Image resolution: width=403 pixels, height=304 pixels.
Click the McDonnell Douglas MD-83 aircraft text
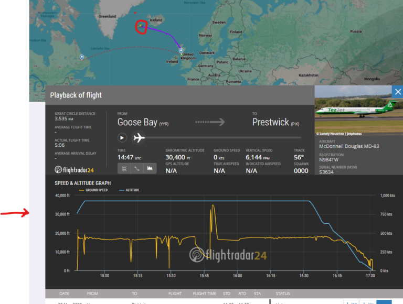click(349, 146)
